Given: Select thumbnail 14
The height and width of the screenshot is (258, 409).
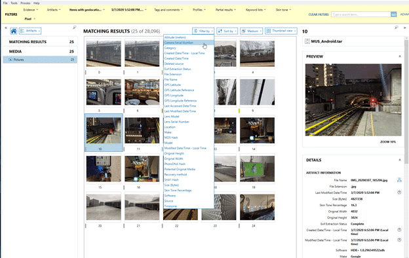Looking at the screenshot, I should pos(257,130).
